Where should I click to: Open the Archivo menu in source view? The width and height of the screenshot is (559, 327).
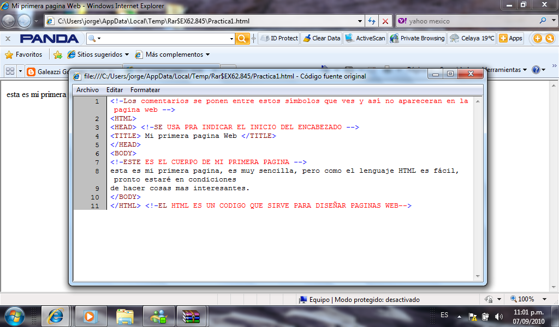pyautogui.click(x=87, y=89)
